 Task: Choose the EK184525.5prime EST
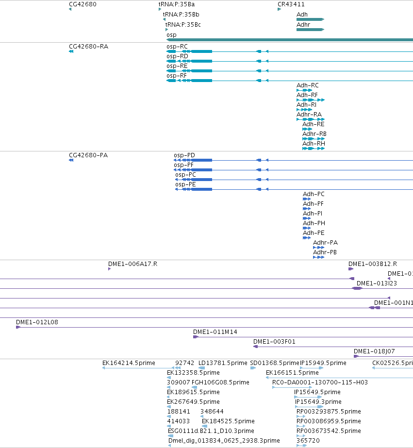[204, 426]
